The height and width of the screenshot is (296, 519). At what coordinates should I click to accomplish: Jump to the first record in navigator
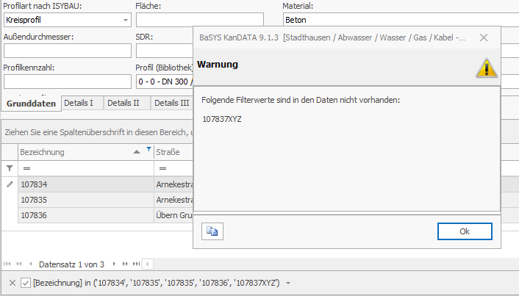[x=8, y=264]
